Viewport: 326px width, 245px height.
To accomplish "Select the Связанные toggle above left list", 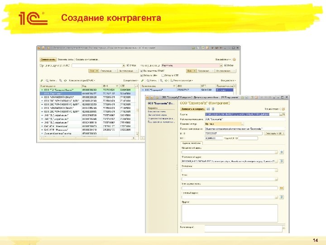I will [108, 71].
